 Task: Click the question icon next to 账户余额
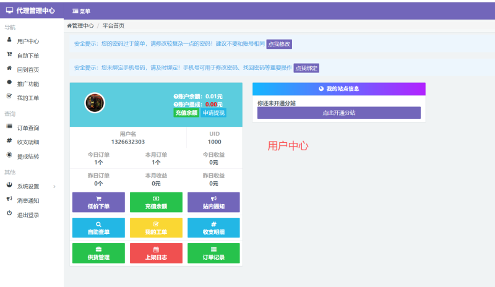click(x=176, y=96)
